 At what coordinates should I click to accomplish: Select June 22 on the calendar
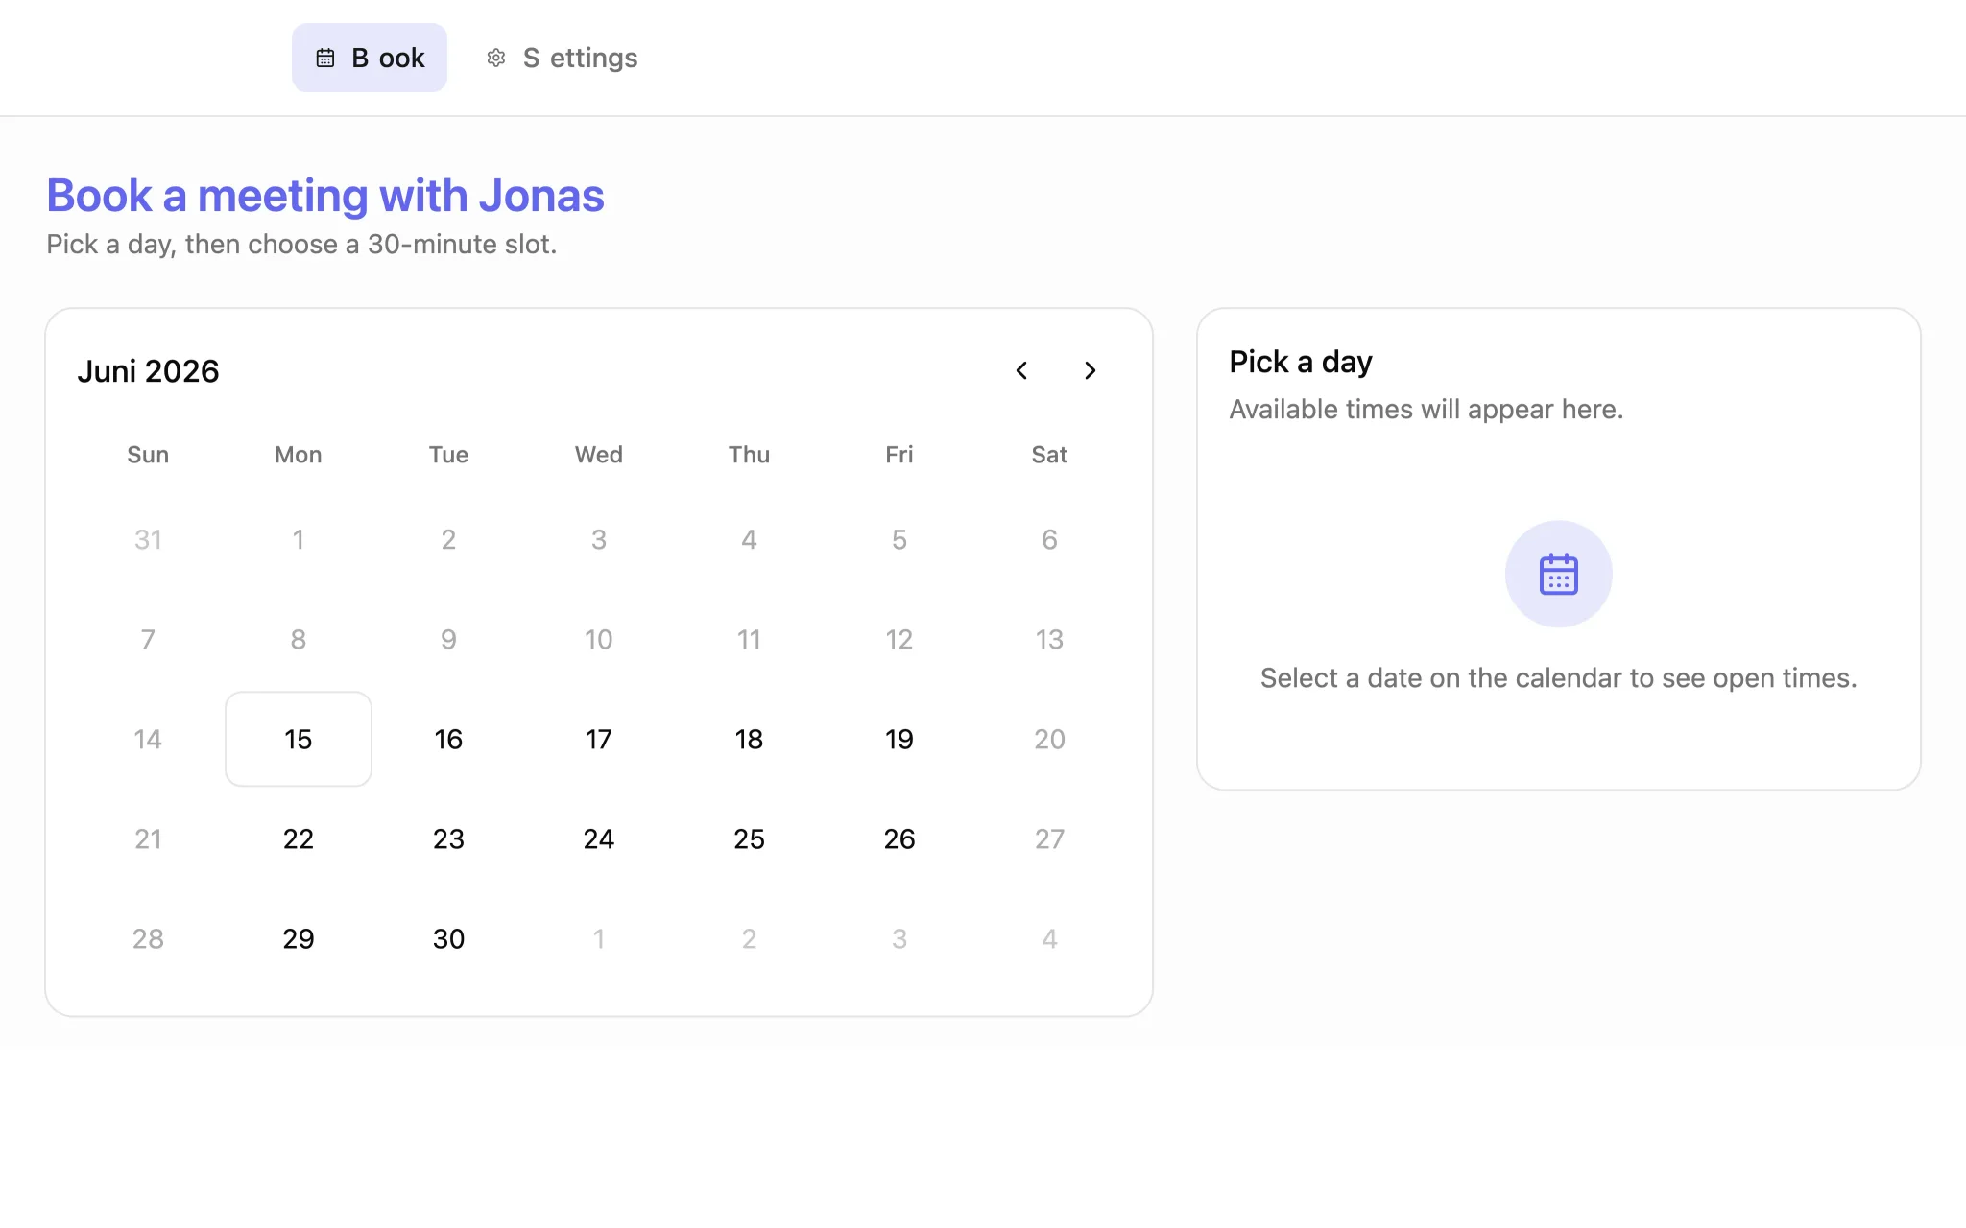pyautogui.click(x=299, y=838)
